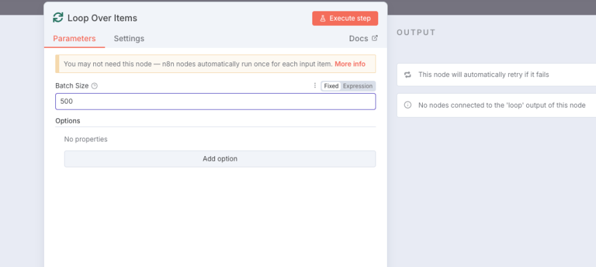Click the green Loop Over Items node icon
This screenshot has height=267, width=596.
pos(59,18)
